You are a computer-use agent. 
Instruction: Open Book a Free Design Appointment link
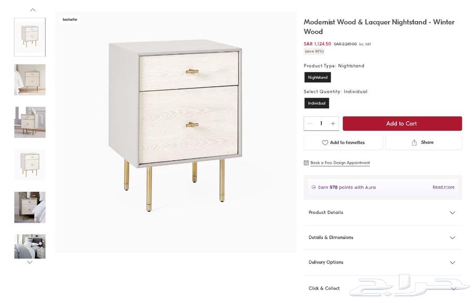340,163
